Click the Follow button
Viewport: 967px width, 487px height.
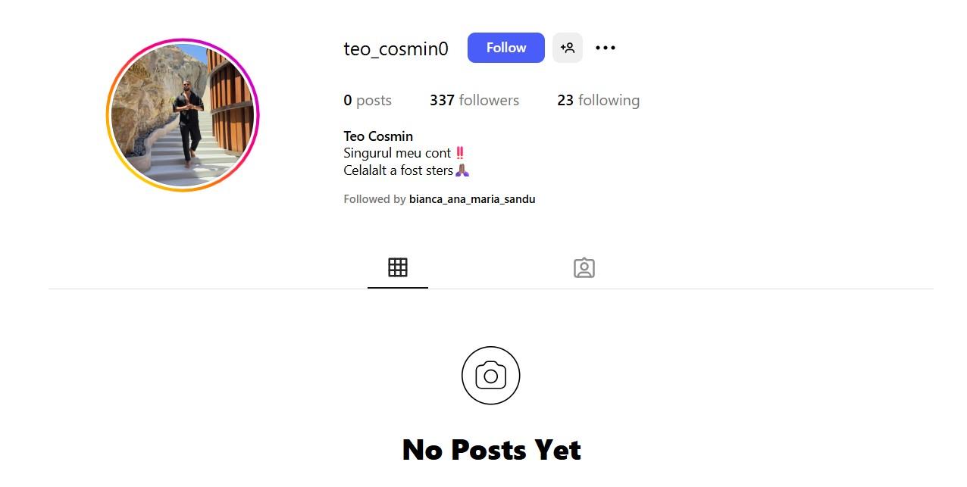click(x=506, y=48)
